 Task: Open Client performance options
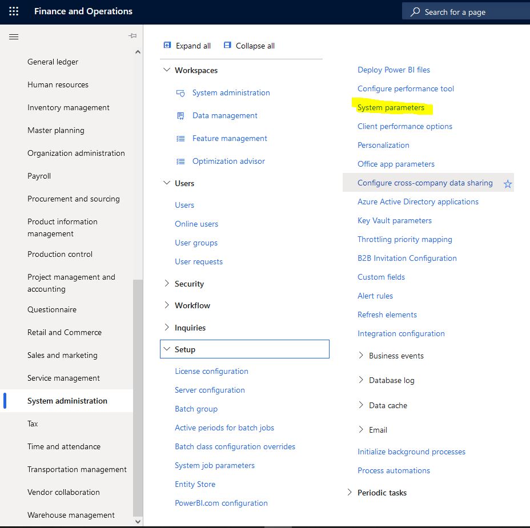[405, 126]
